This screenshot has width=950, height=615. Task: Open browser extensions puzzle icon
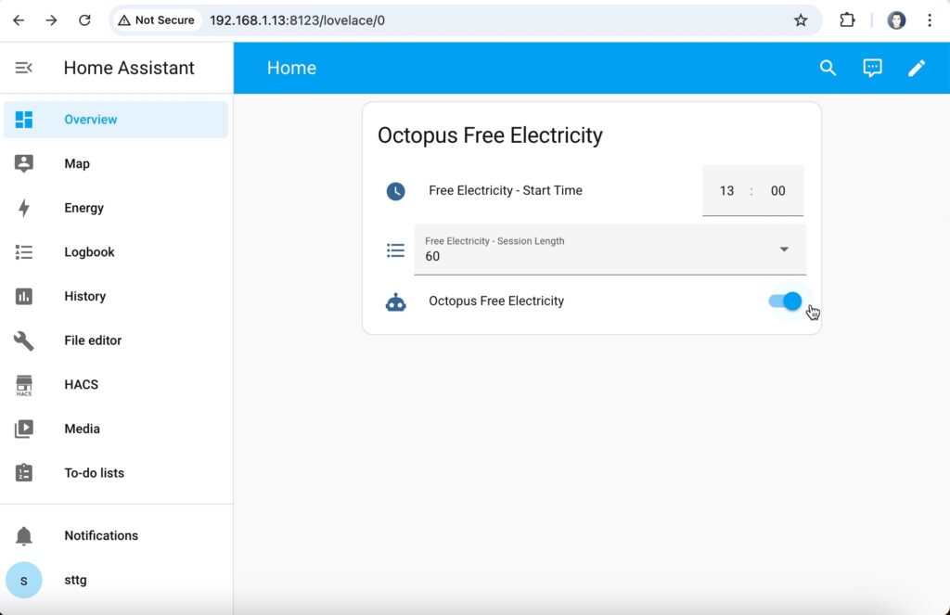(847, 20)
